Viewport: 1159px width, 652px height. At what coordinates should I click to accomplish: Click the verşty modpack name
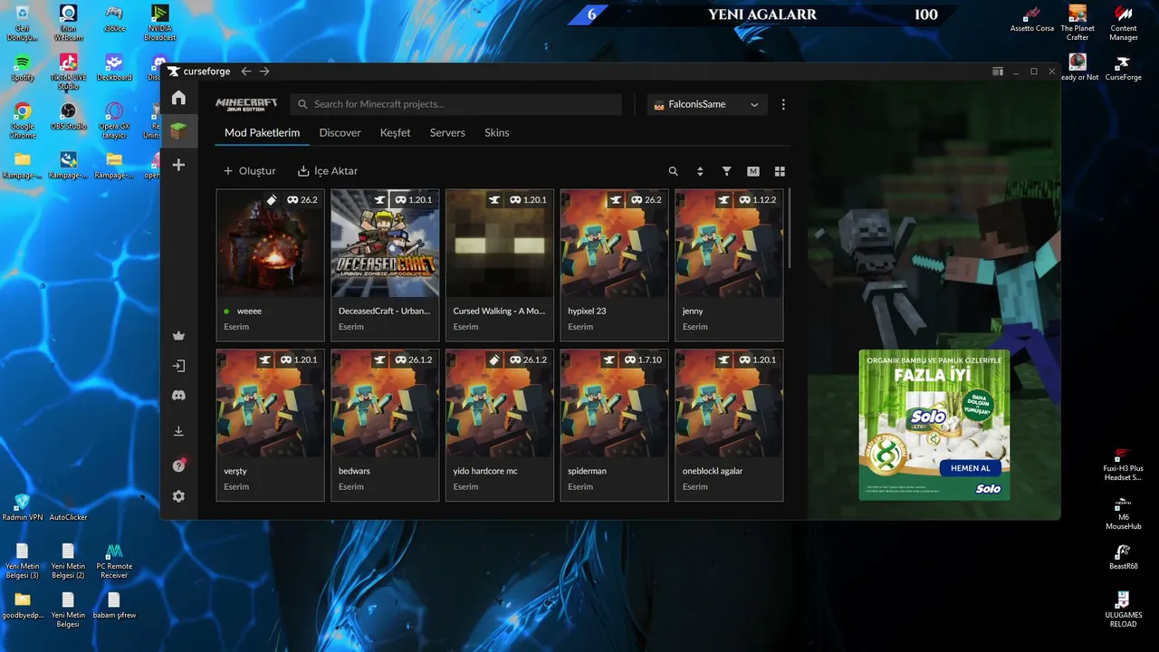(x=235, y=471)
